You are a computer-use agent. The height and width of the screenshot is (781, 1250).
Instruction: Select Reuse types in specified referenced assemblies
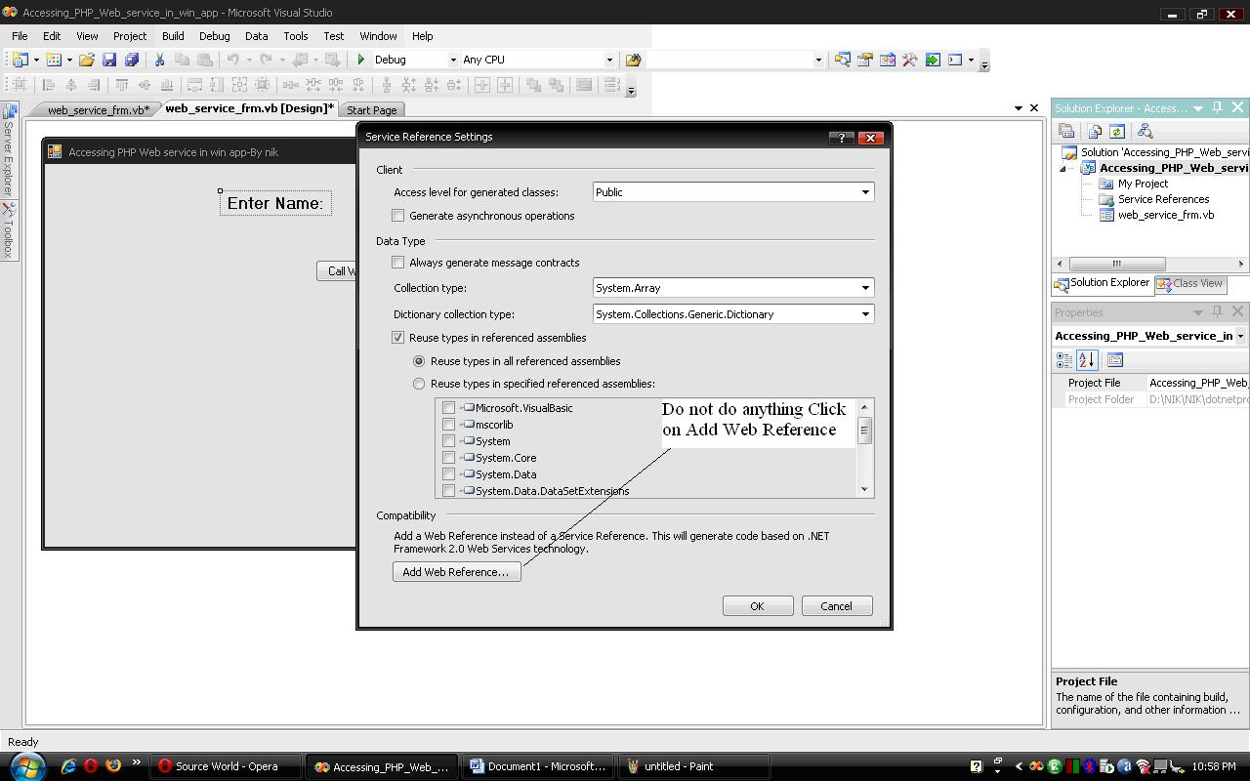[x=419, y=384]
